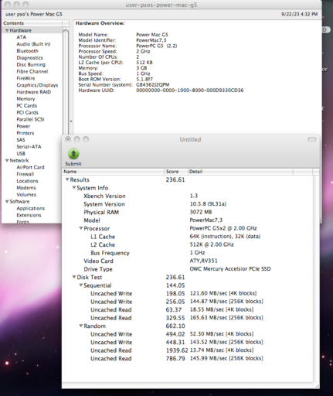Collapse the Processor disclosure triangle
333x396 pixels.
(x=81, y=228)
